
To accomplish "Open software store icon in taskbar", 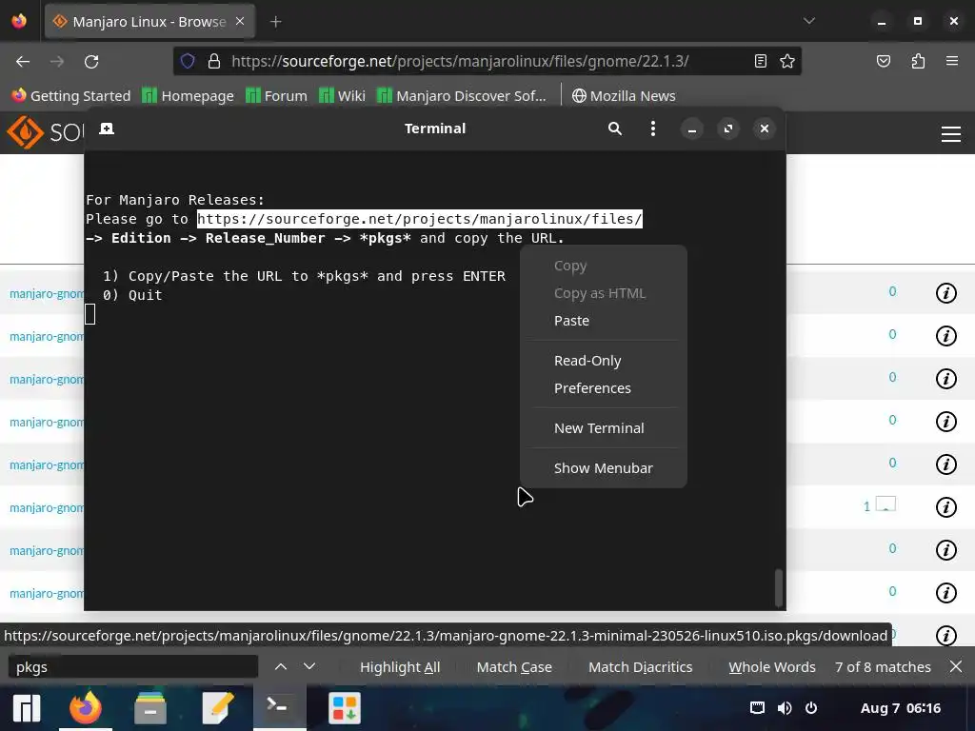I will (345, 708).
